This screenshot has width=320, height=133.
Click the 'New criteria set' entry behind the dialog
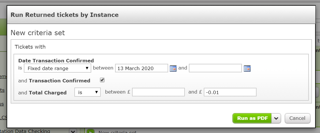click(x=117, y=132)
